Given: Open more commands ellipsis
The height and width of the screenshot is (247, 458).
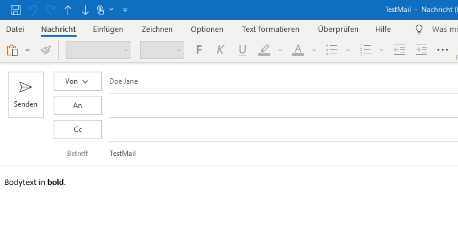Looking at the screenshot, I should [x=442, y=50].
